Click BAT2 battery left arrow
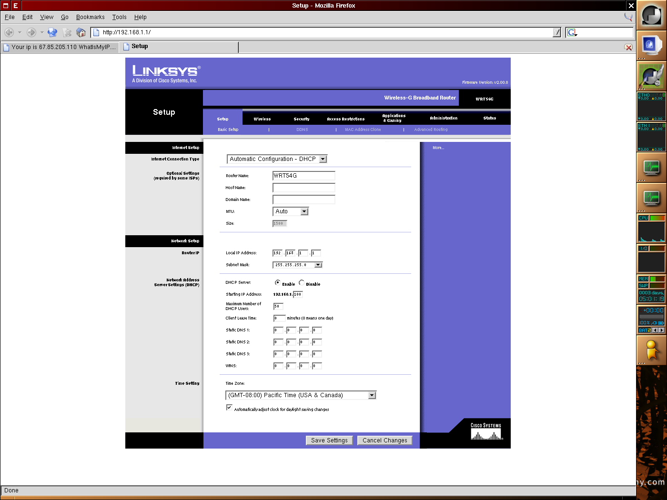 655,330
